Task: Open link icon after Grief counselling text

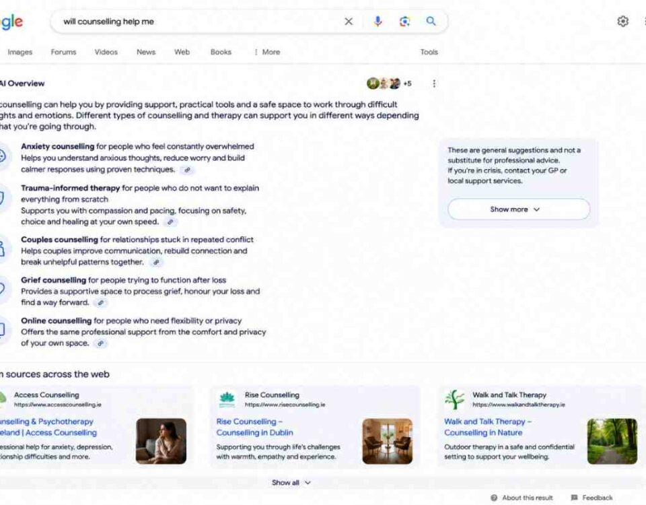Action: point(100,303)
